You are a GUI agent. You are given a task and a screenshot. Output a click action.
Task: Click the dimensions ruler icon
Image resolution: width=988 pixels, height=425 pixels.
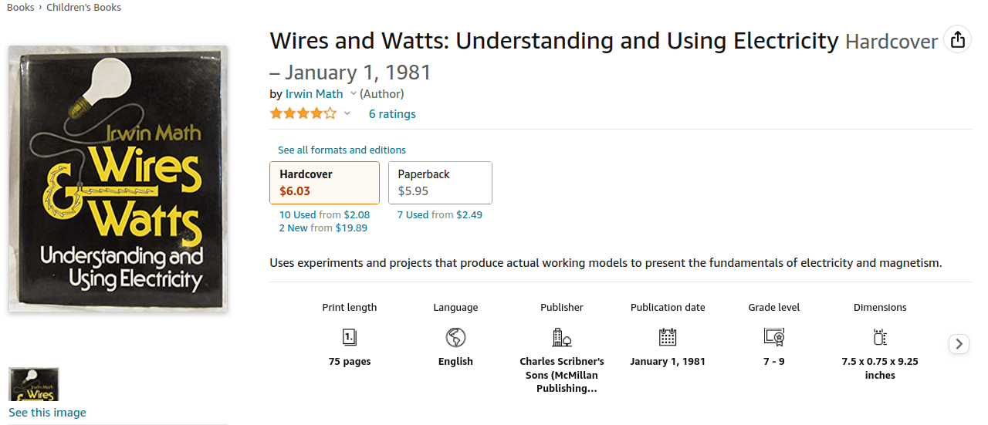[880, 337]
